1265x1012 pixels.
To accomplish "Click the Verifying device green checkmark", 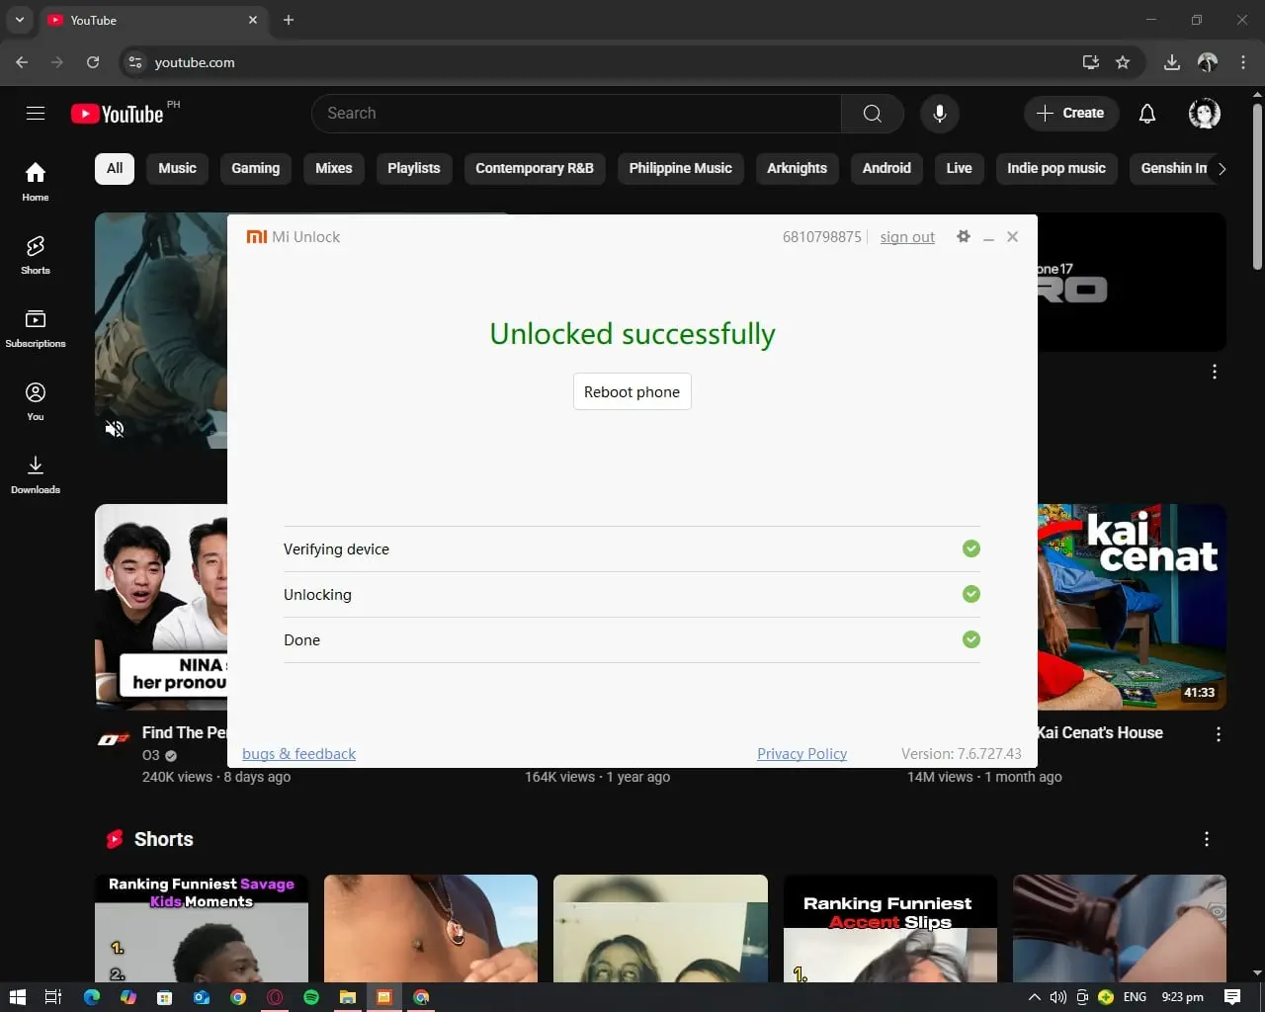I will 971,548.
